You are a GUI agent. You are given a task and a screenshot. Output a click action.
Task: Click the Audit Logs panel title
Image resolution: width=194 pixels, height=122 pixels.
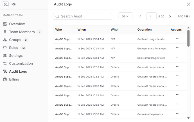[63, 4]
